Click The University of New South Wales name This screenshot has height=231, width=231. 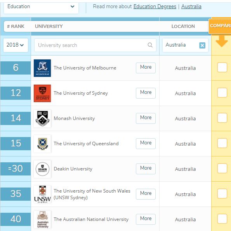(x=92, y=194)
